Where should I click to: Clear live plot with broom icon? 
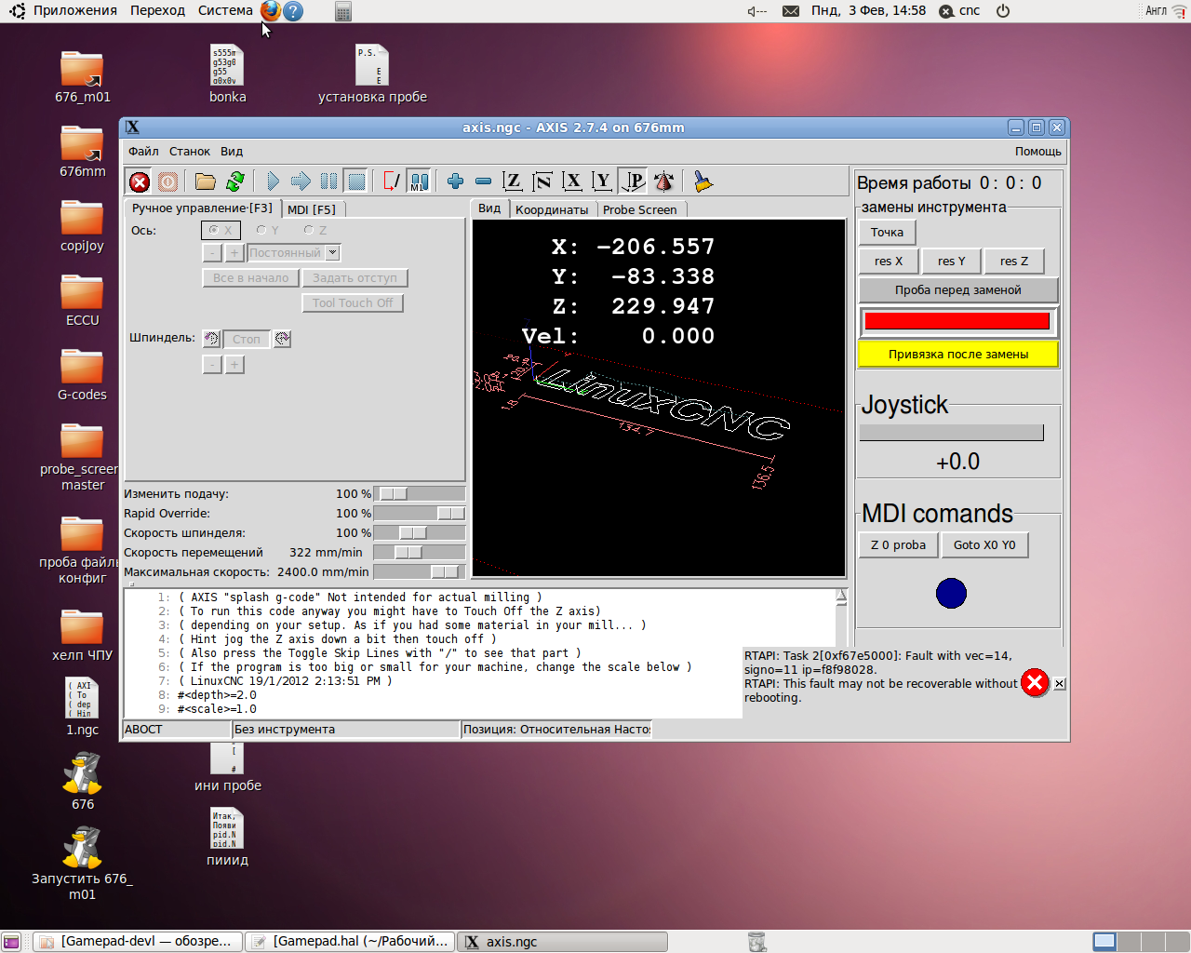[703, 181]
